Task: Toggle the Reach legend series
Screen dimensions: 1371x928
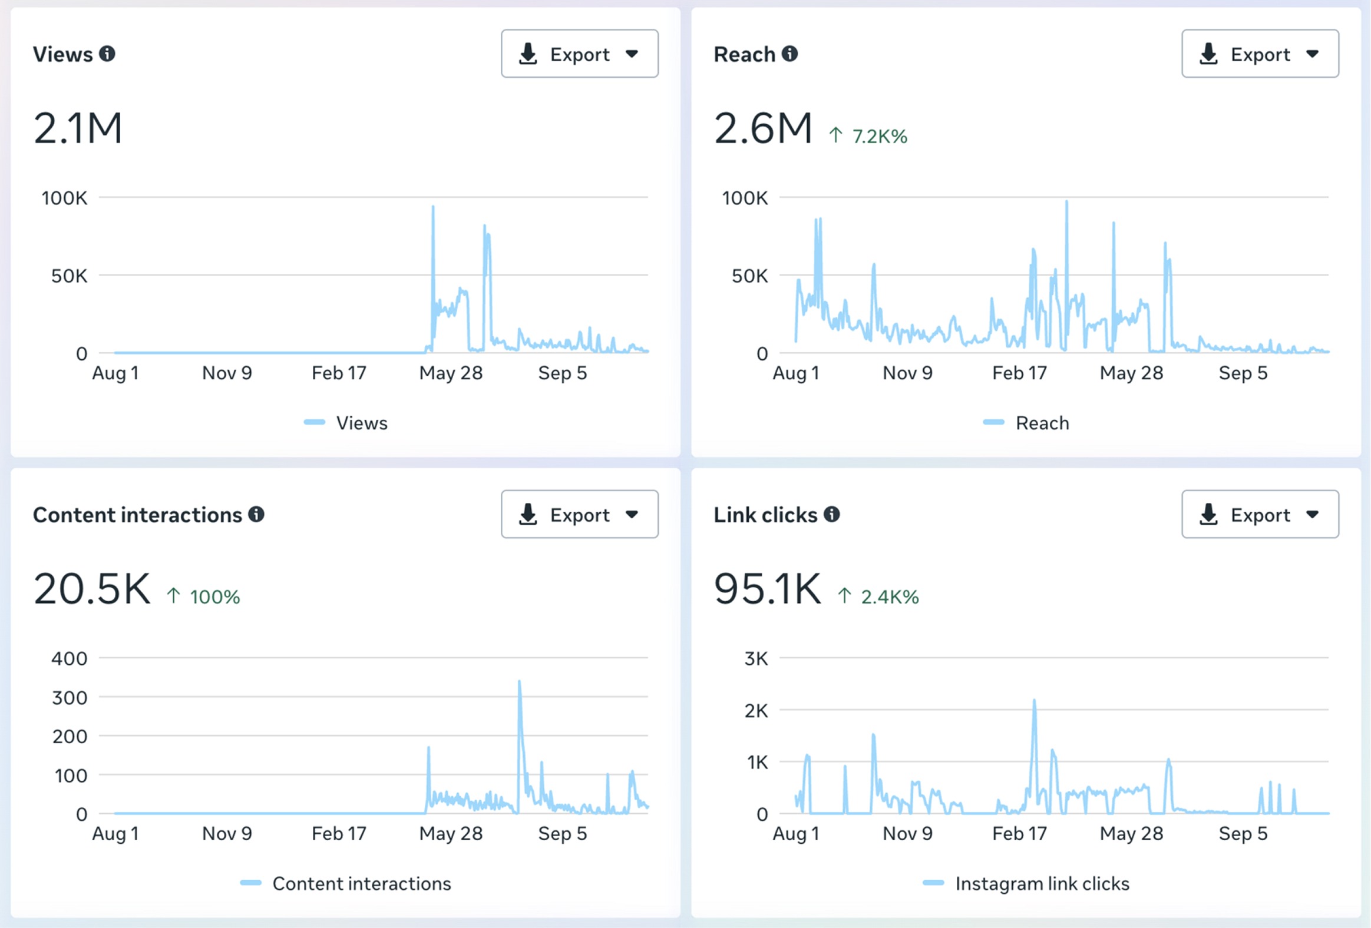Action: coord(1026,423)
